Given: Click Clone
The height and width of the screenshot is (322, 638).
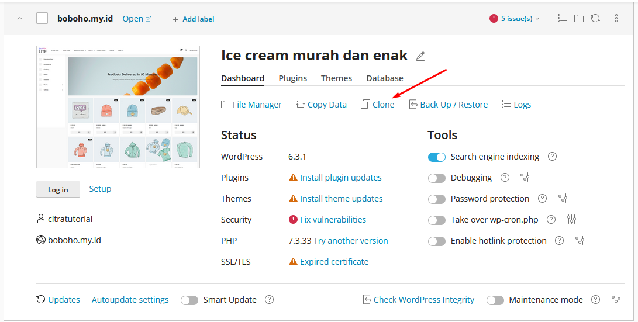Looking at the screenshot, I should pos(378,105).
